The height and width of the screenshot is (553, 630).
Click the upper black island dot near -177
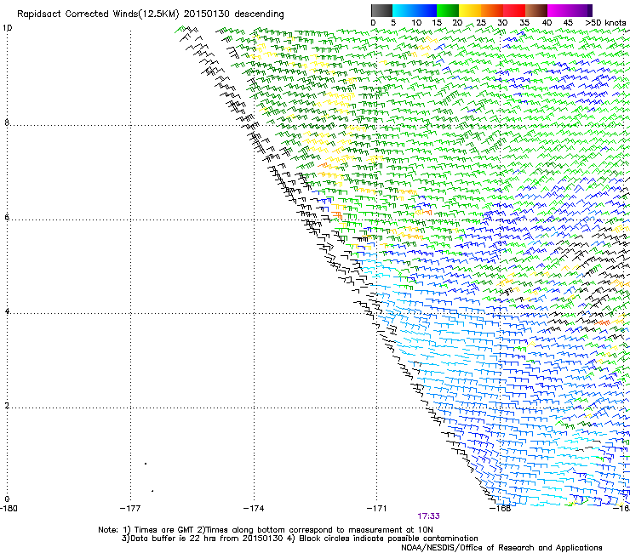click(x=146, y=464)
